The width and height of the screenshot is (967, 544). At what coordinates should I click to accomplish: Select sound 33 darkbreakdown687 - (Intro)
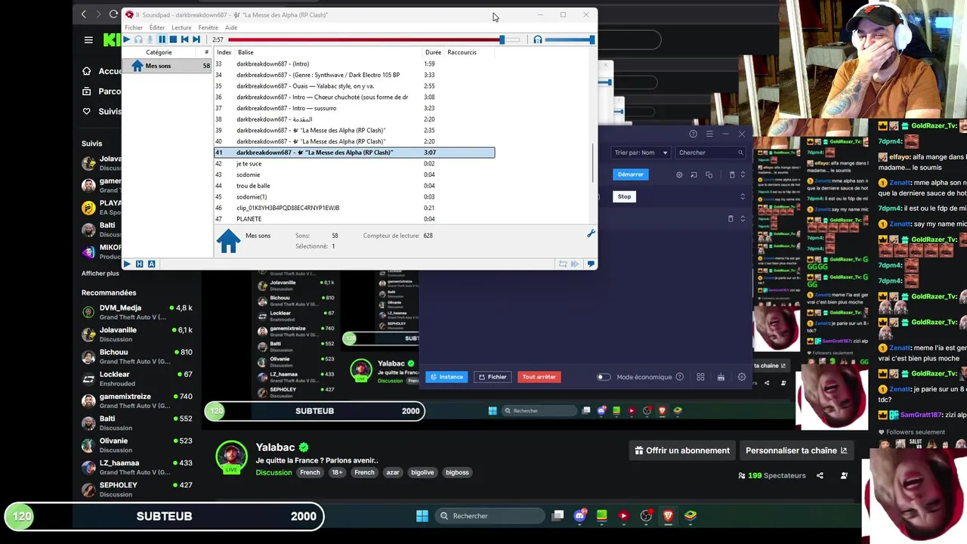tap(354, 63)
